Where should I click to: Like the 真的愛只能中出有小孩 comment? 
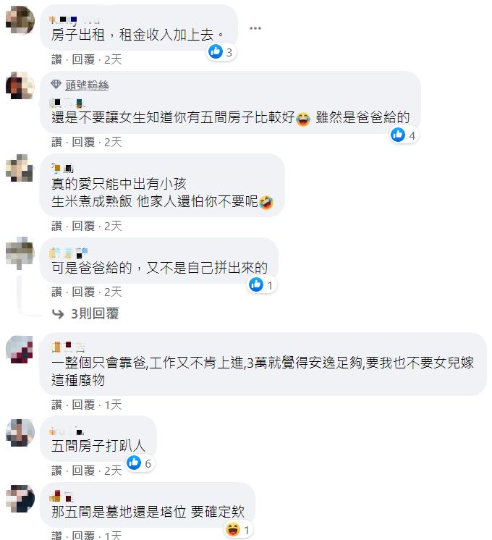coord(56,227)
